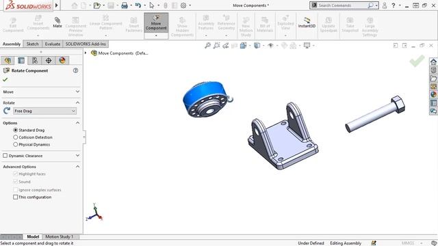Open Rotate Component help
Screen dimensions: 438x246
pyautogui.click(x=75, y=70)
